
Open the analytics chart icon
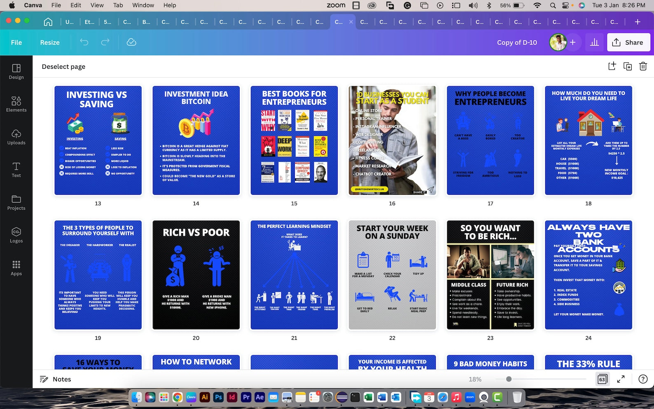(594, 42)
